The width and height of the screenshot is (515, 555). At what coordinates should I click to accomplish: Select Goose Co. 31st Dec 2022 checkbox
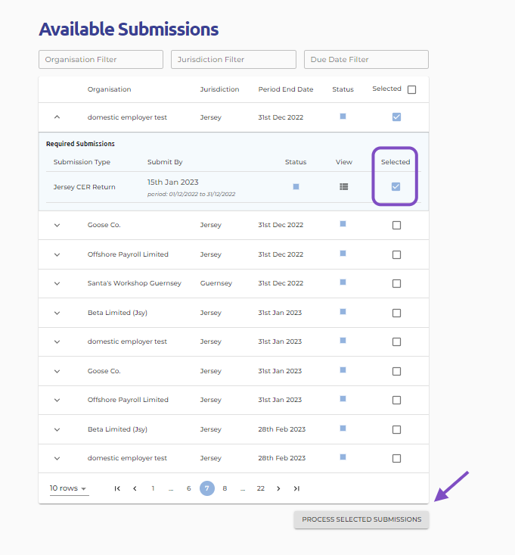[396, 225]
